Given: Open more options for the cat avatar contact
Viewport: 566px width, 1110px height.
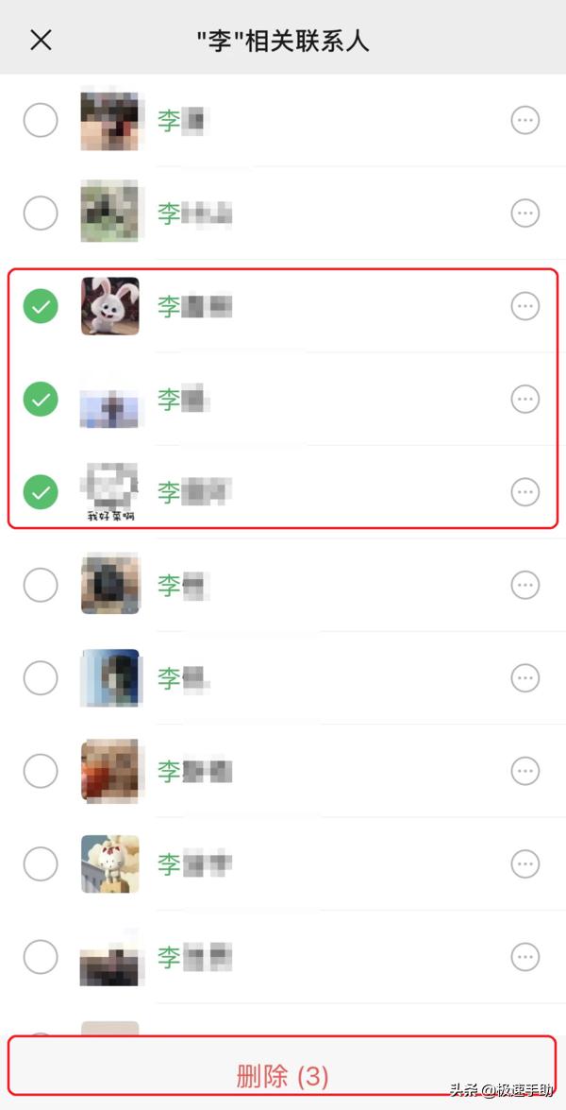Looking at the screenshot, I should click(525, 863).
